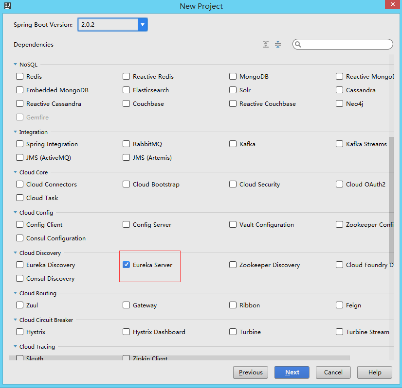Select Hystrix Dashboard checkbox
402x388 pixels.
[x=126, y=332]
